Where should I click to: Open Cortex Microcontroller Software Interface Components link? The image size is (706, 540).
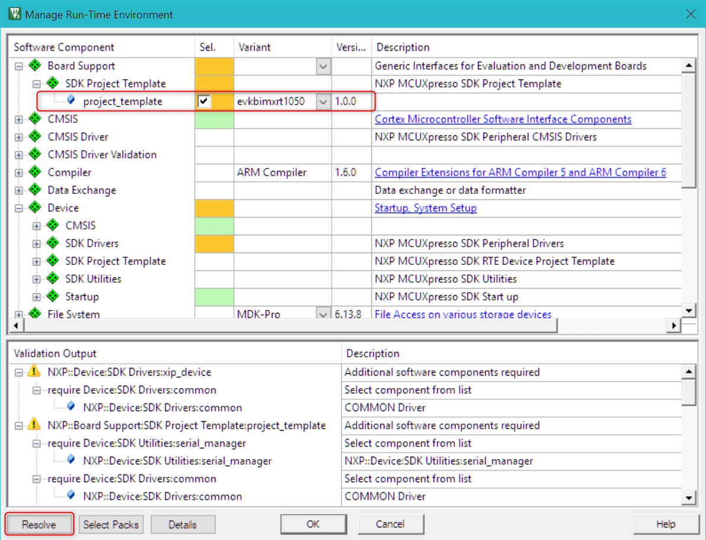click(503, 119)
